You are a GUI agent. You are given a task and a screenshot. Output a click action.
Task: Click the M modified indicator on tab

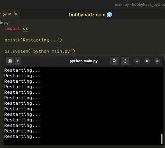click(x=10, y=14)
